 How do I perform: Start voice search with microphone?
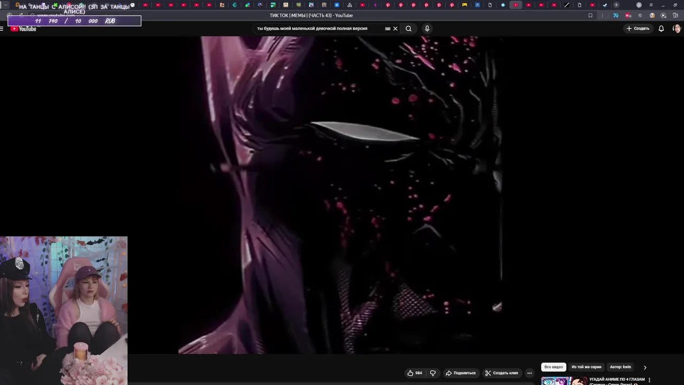(427, 28)
